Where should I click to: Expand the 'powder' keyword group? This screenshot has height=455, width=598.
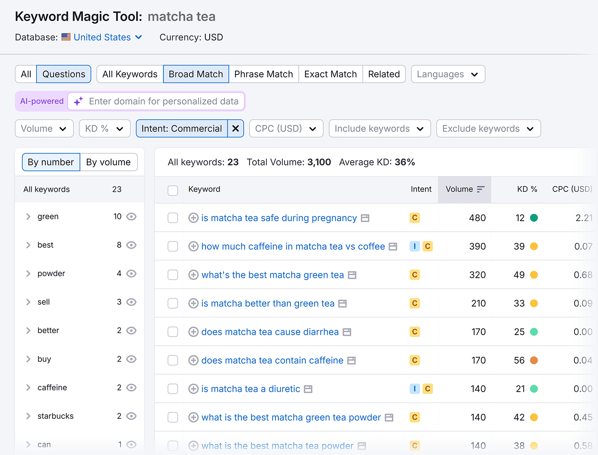28,274
